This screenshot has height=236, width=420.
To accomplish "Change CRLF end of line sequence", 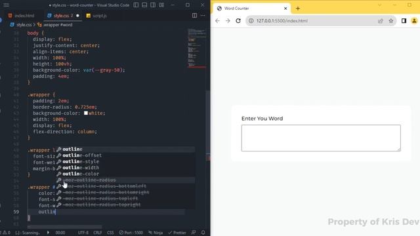I will (98, 233).
